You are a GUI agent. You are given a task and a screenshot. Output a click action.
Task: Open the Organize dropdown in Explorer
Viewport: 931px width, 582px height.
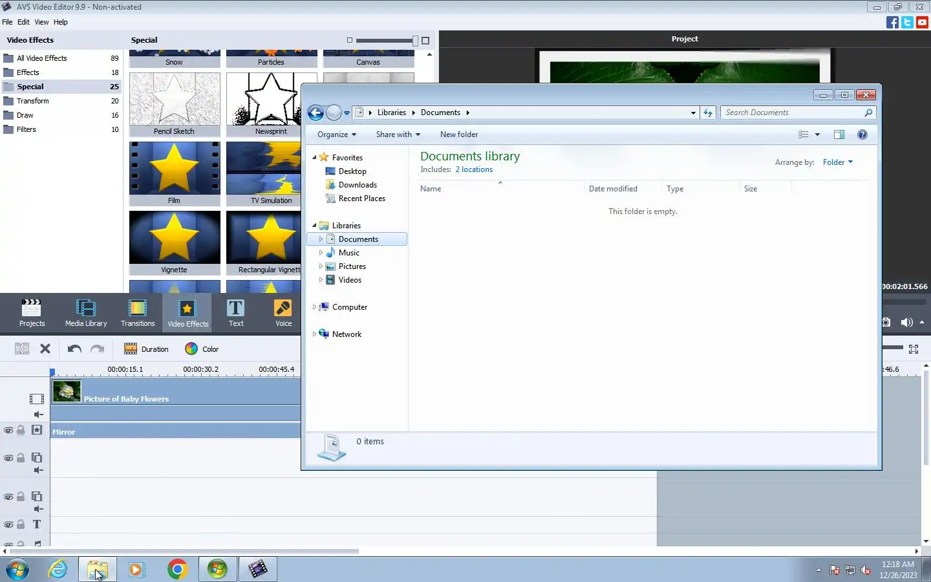[x=337, y=135]
